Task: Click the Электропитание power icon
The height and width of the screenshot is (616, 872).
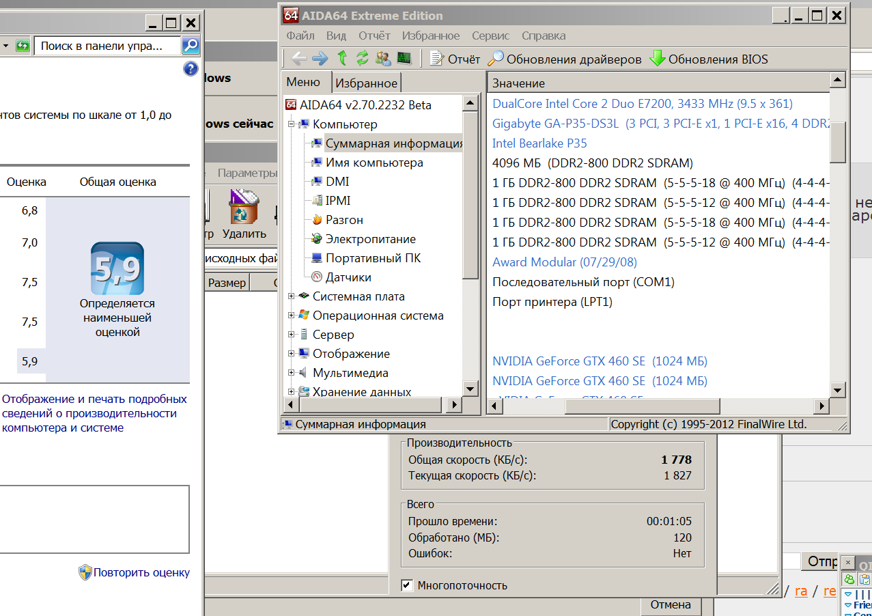Action: tap(316, 239)
